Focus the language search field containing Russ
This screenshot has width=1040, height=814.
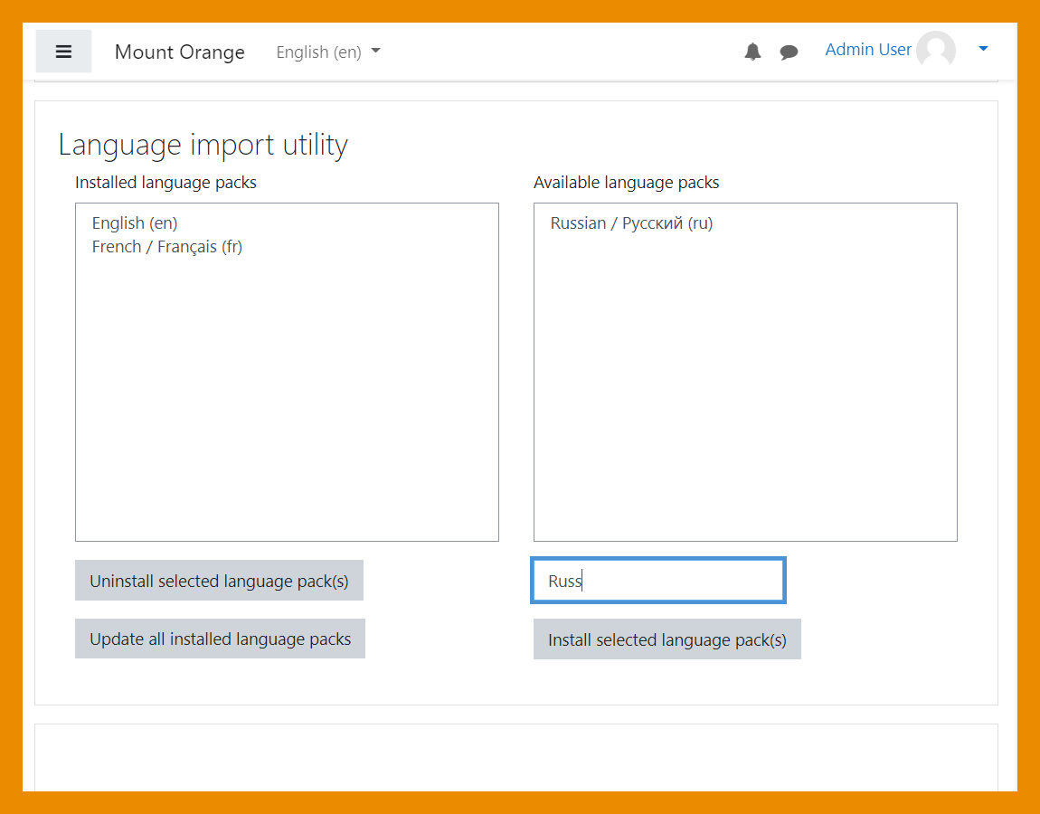[x=658, y=581]
